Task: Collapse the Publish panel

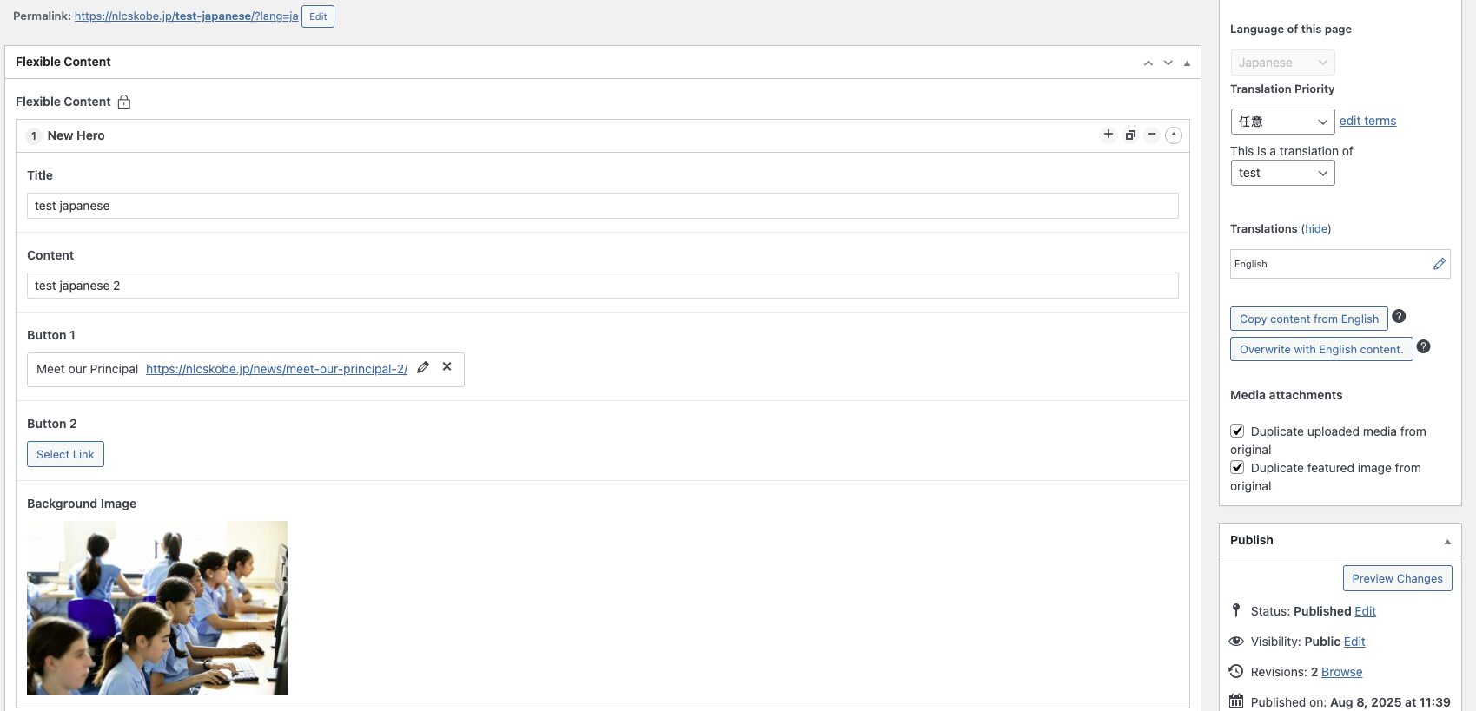Action: coord(1447,541)
